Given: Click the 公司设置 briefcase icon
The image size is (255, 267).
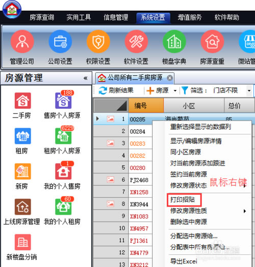Looking at the screenshot, I should coord(60,41).
